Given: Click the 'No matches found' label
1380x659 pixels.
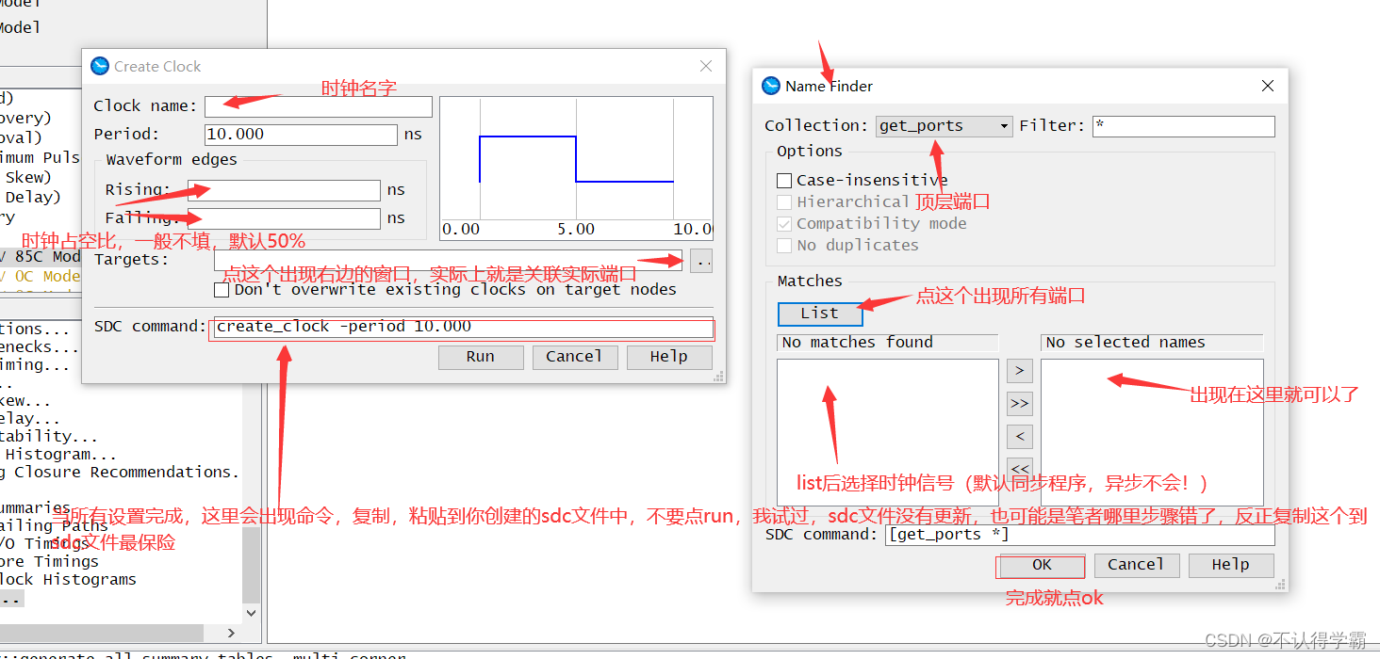Looking at the screenshot, I should pyautogui.click(x=887, y=343).
